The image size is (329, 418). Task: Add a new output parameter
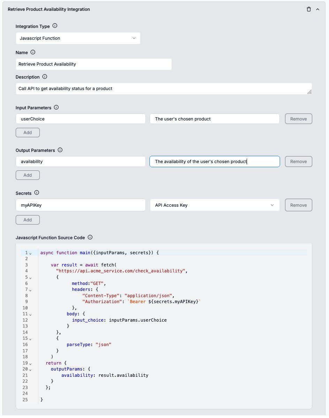click(x=28, y=175)
